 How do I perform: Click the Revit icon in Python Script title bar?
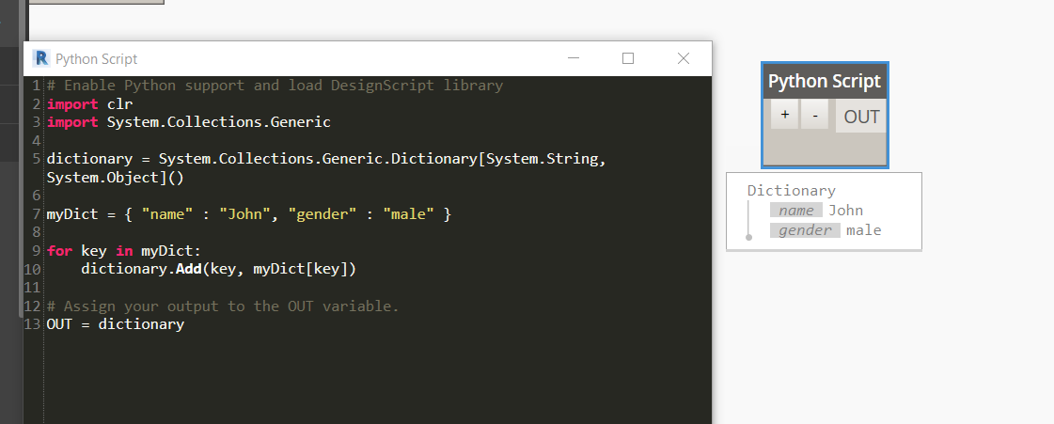click(41, 58)
